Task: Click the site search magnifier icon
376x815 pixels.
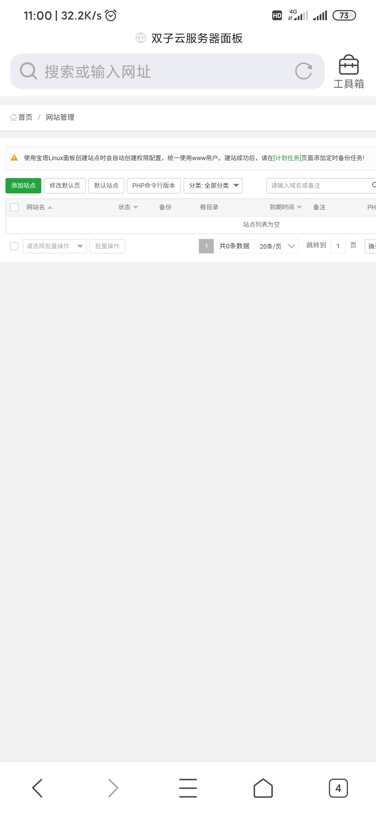Action: tap(374, 185)
